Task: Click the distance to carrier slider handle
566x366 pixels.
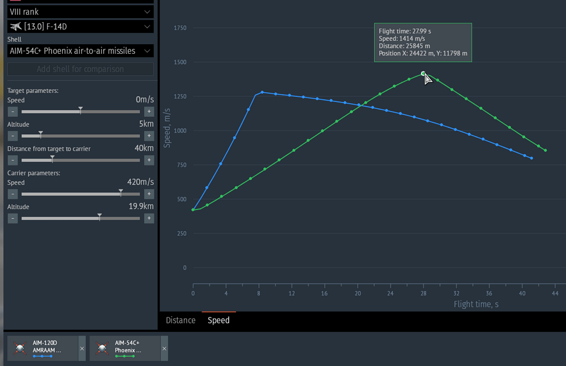Action: point(52,159)
